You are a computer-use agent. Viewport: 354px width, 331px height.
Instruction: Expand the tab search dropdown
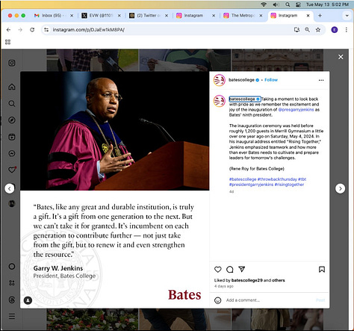click(347, 16)
